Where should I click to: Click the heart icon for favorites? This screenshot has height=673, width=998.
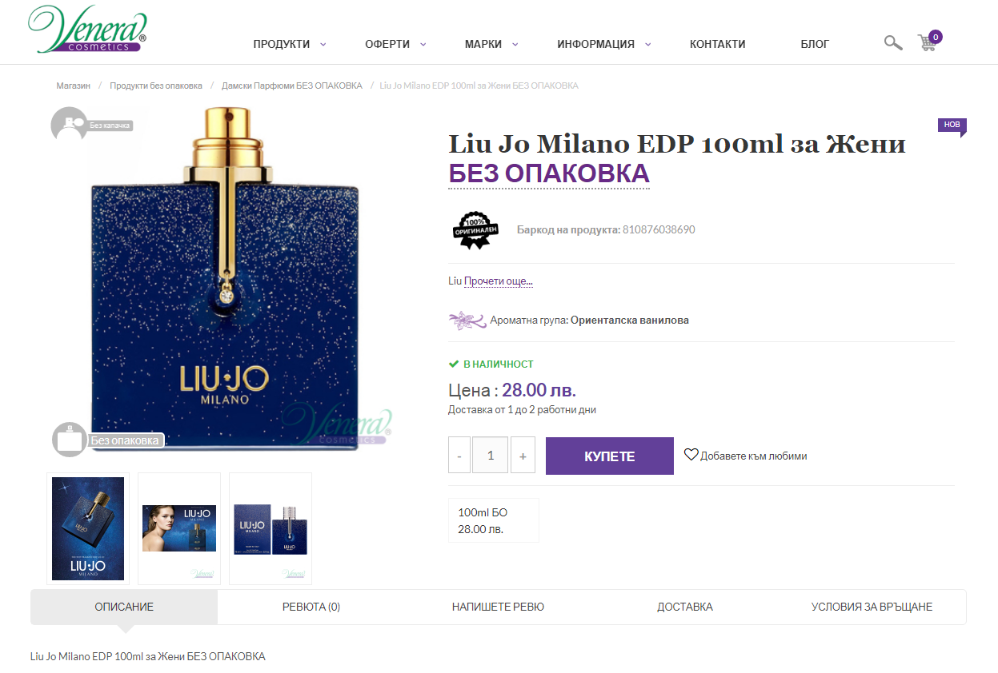tap(691, 455)
